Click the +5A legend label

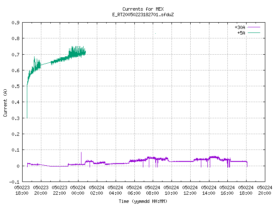[x=241, y=33]
